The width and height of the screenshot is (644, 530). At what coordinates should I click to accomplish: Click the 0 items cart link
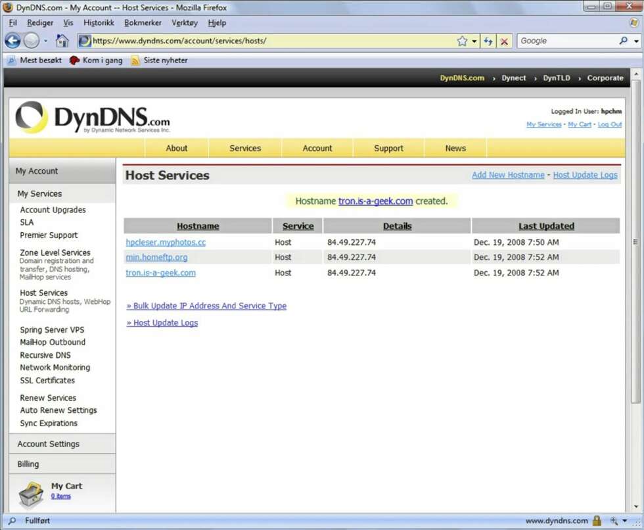coord(60,496)
